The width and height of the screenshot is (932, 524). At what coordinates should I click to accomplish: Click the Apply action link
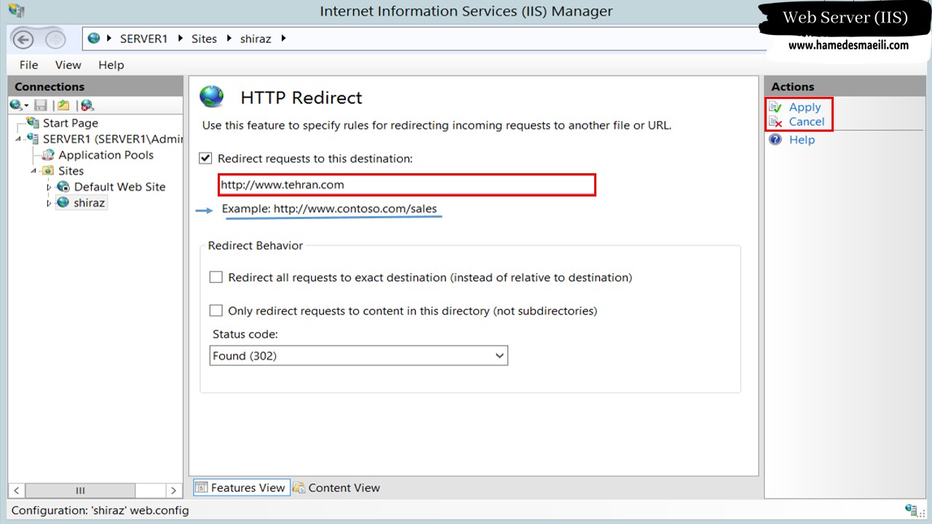(x=805, y=107)
